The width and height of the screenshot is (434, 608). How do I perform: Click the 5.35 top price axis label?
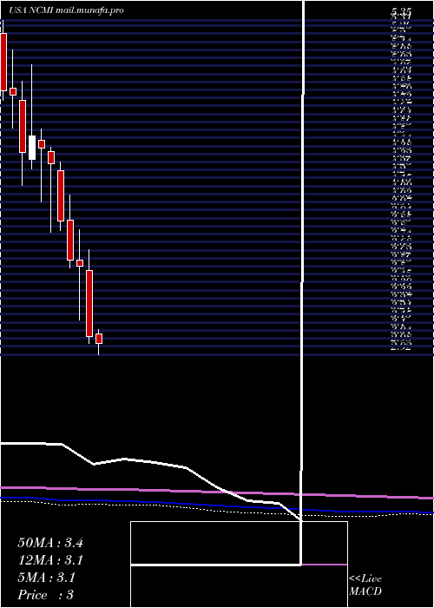401,11
